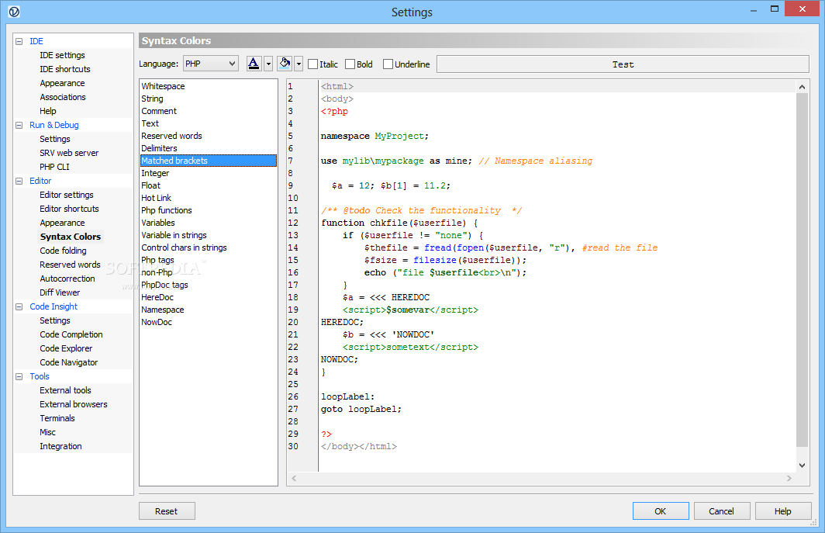Click the Test sample preview box
The width and height of the screenshot is (825, 533).
pyautogui.click(x=623, y=64)
